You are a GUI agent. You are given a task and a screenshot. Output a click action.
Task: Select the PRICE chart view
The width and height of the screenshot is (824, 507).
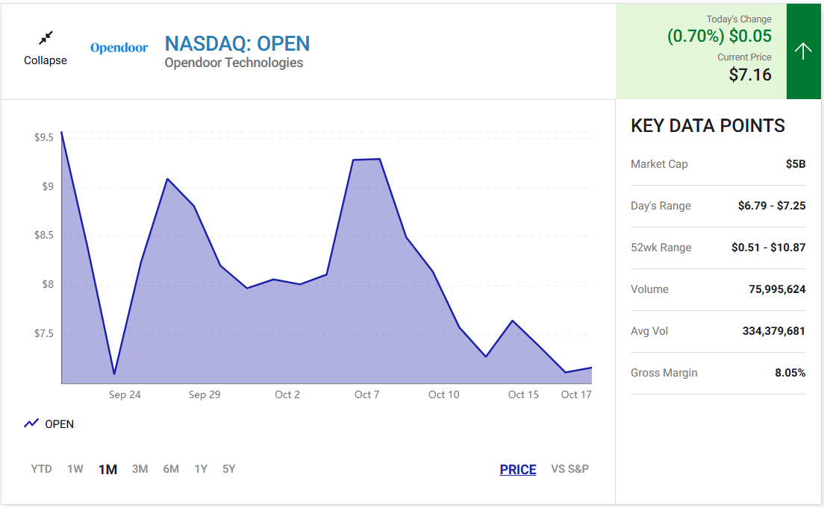[518, 469]
